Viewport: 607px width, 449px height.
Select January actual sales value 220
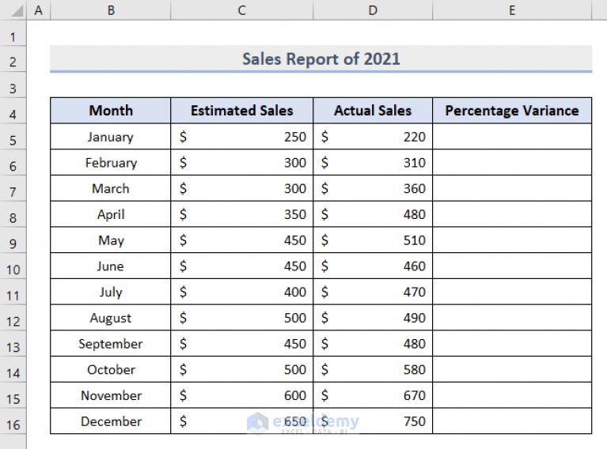[x=373, y=137]
